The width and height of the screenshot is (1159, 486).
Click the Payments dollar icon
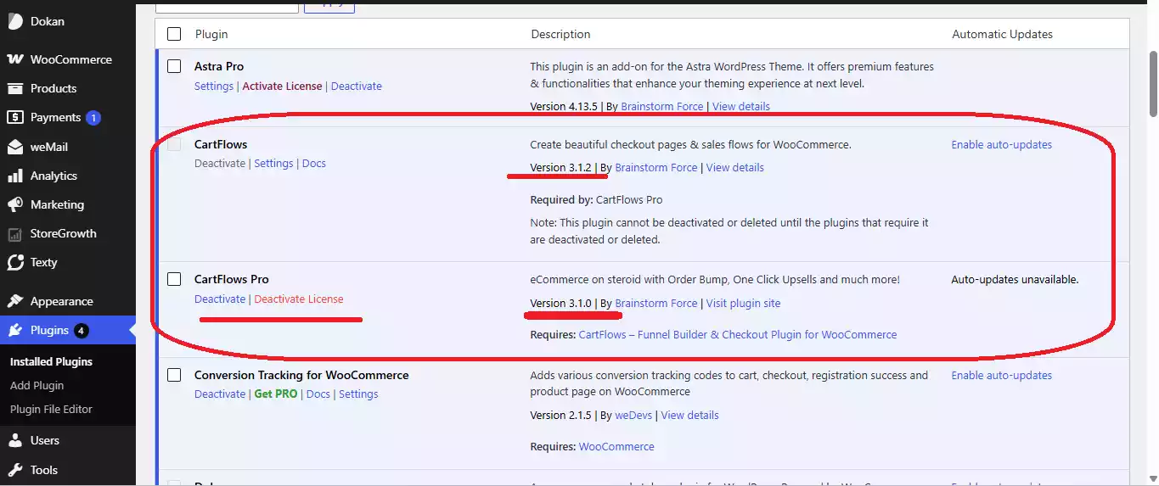click(15, 118)
